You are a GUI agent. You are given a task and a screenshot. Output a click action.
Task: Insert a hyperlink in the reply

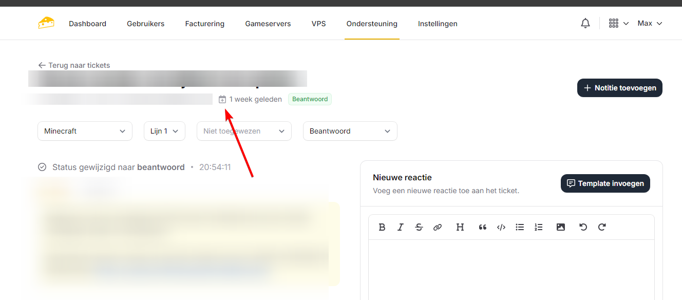438,227
